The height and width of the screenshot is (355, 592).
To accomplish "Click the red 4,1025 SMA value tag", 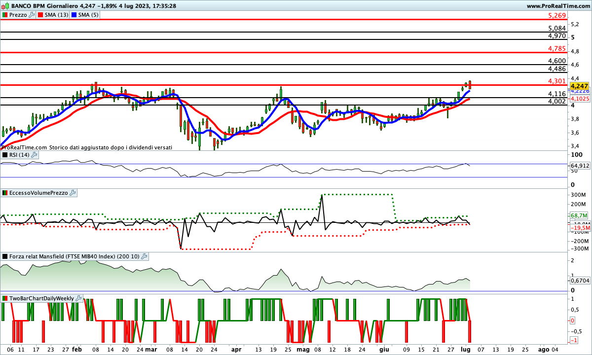I will click(x=581, y=99).
